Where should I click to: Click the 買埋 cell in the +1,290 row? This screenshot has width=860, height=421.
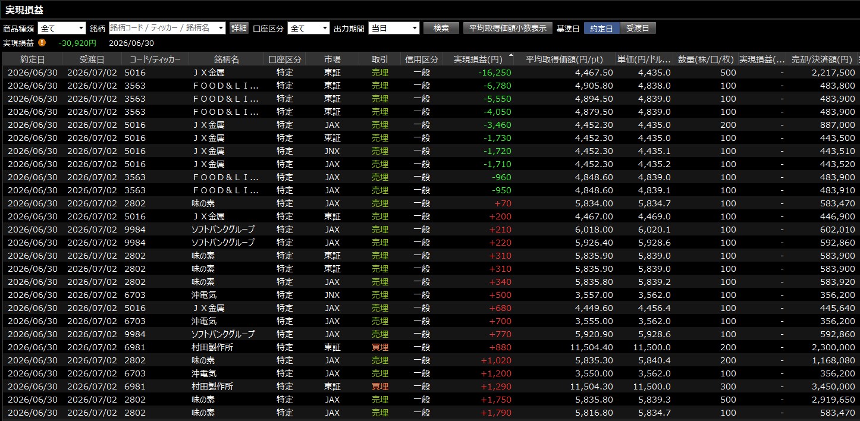pyautogui.click(x=379, y=387)
